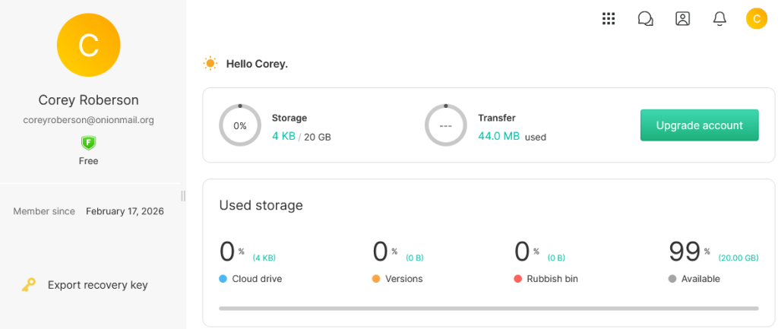This screenshot has height=329, width=778.
Task: Click the sidebar resize handle
Action: [183, 196]
